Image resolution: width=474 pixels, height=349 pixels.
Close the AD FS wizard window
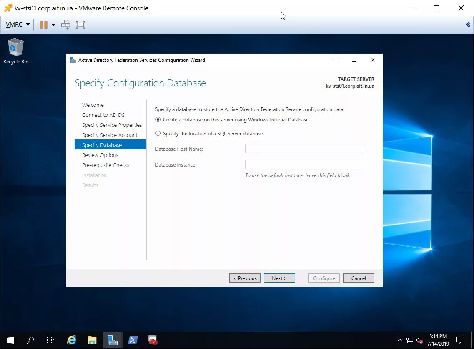click(373, 60)
